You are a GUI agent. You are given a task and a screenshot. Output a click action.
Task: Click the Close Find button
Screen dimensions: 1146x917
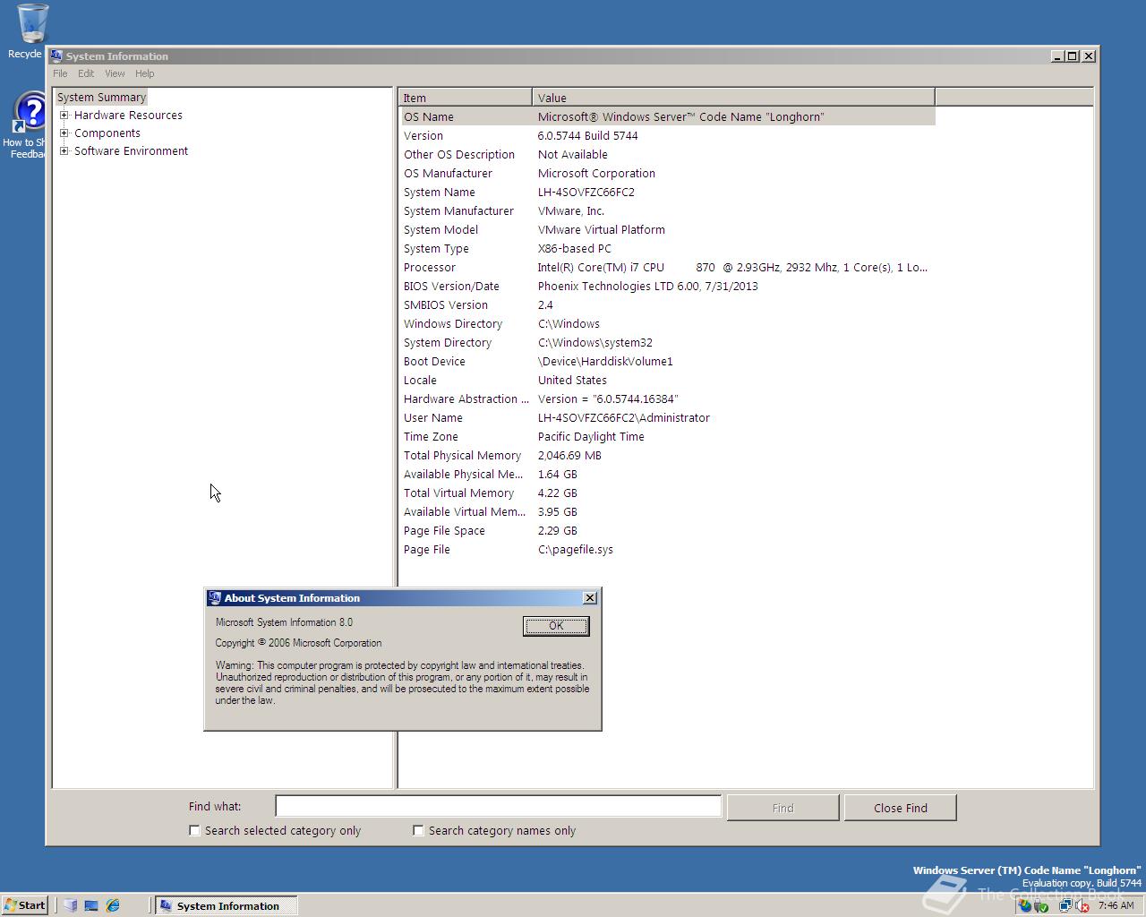(x=900, y=808)
